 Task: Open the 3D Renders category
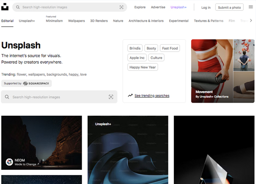pyautogui.click(x=99, y=21)
